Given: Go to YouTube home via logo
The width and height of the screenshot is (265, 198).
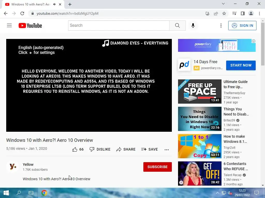Looking at the screenshot, I should click(x=30, y=26).
